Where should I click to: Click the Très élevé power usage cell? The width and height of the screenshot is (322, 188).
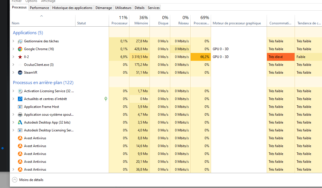(x=281, y=57)
